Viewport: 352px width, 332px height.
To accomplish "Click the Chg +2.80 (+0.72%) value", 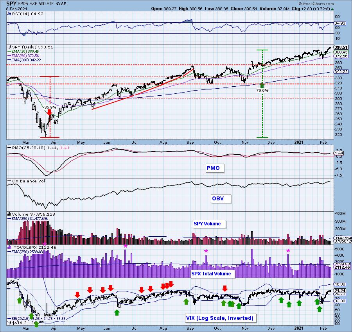I will pos(311,9).
